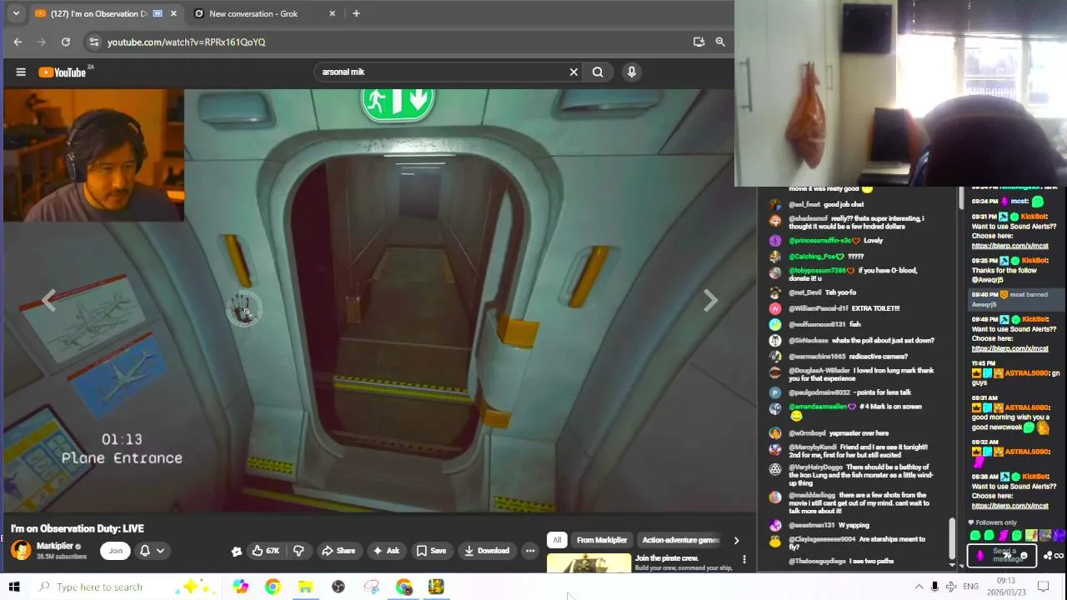Go to the previous camera with the left arrow
Viewport: 1067px width, 600px height.
click(49, 301)
